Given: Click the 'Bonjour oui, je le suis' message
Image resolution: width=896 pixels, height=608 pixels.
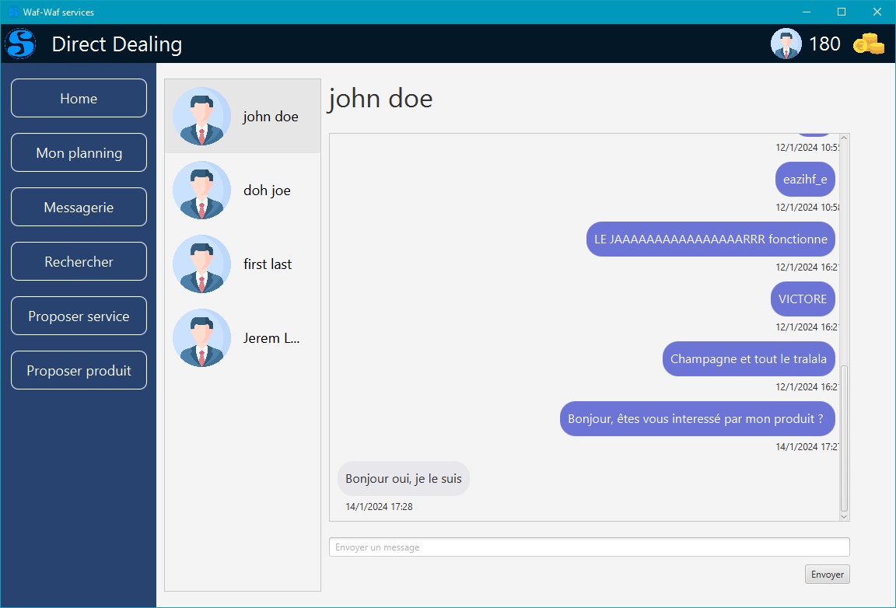Looking at the screenshot, I should 403,478.
